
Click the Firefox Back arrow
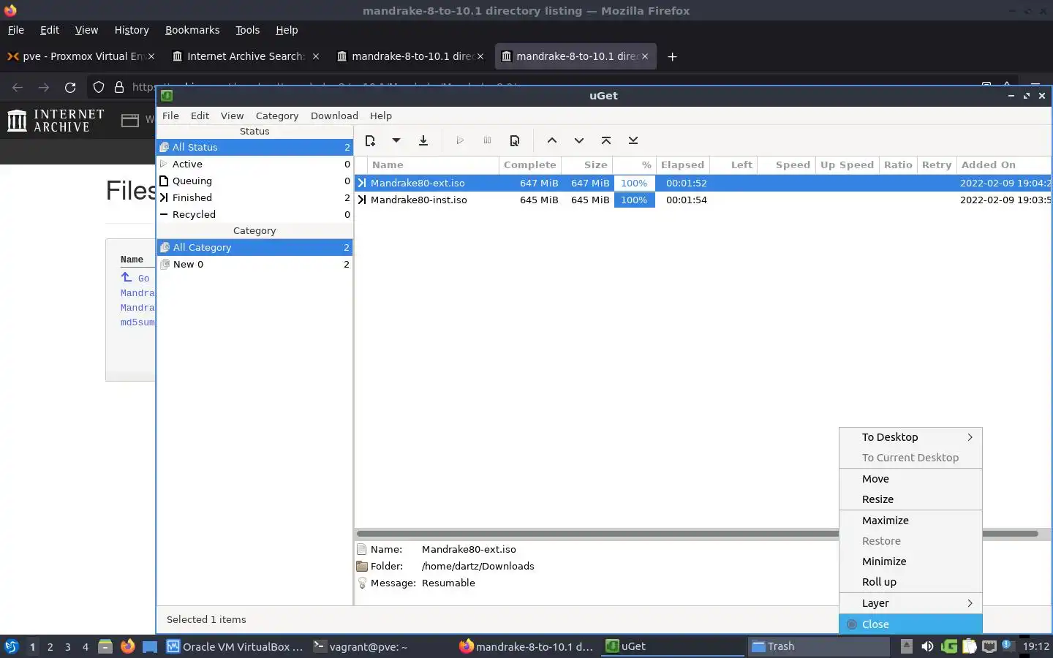tap(18, 87)
